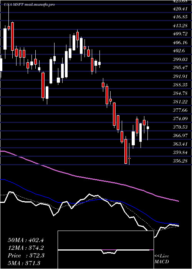Click the small red doji candle near 357

(x=129, y=158)
